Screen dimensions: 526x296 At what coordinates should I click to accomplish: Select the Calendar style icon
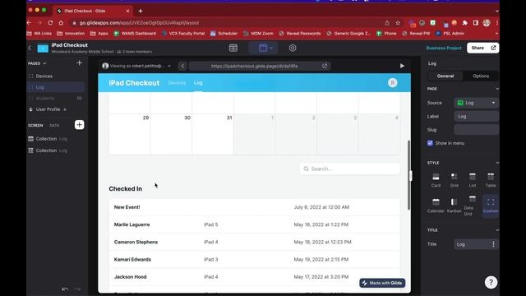pos(436,206)
